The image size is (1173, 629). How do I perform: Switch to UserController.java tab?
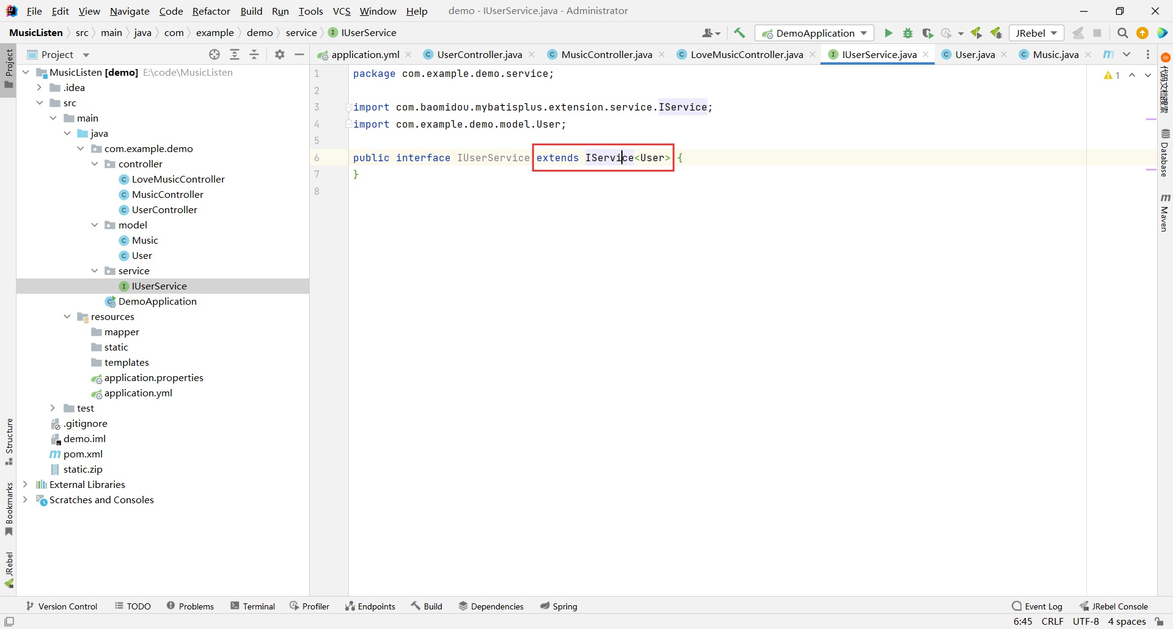479,54
